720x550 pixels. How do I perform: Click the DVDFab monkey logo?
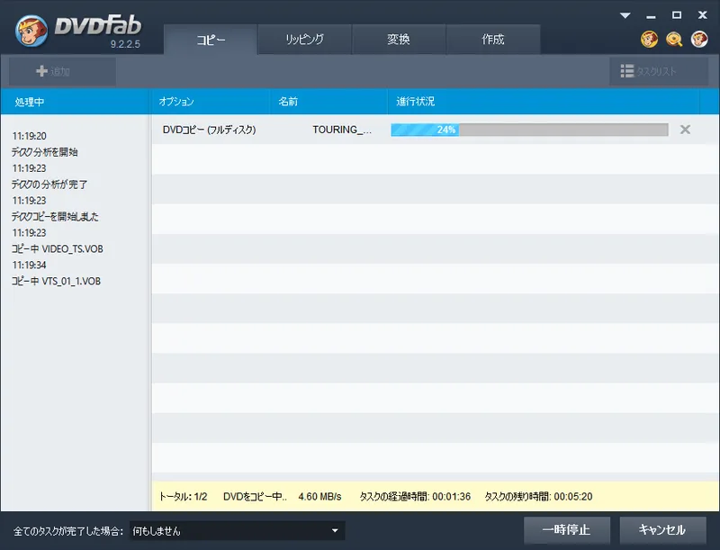(x=32, y=32)
